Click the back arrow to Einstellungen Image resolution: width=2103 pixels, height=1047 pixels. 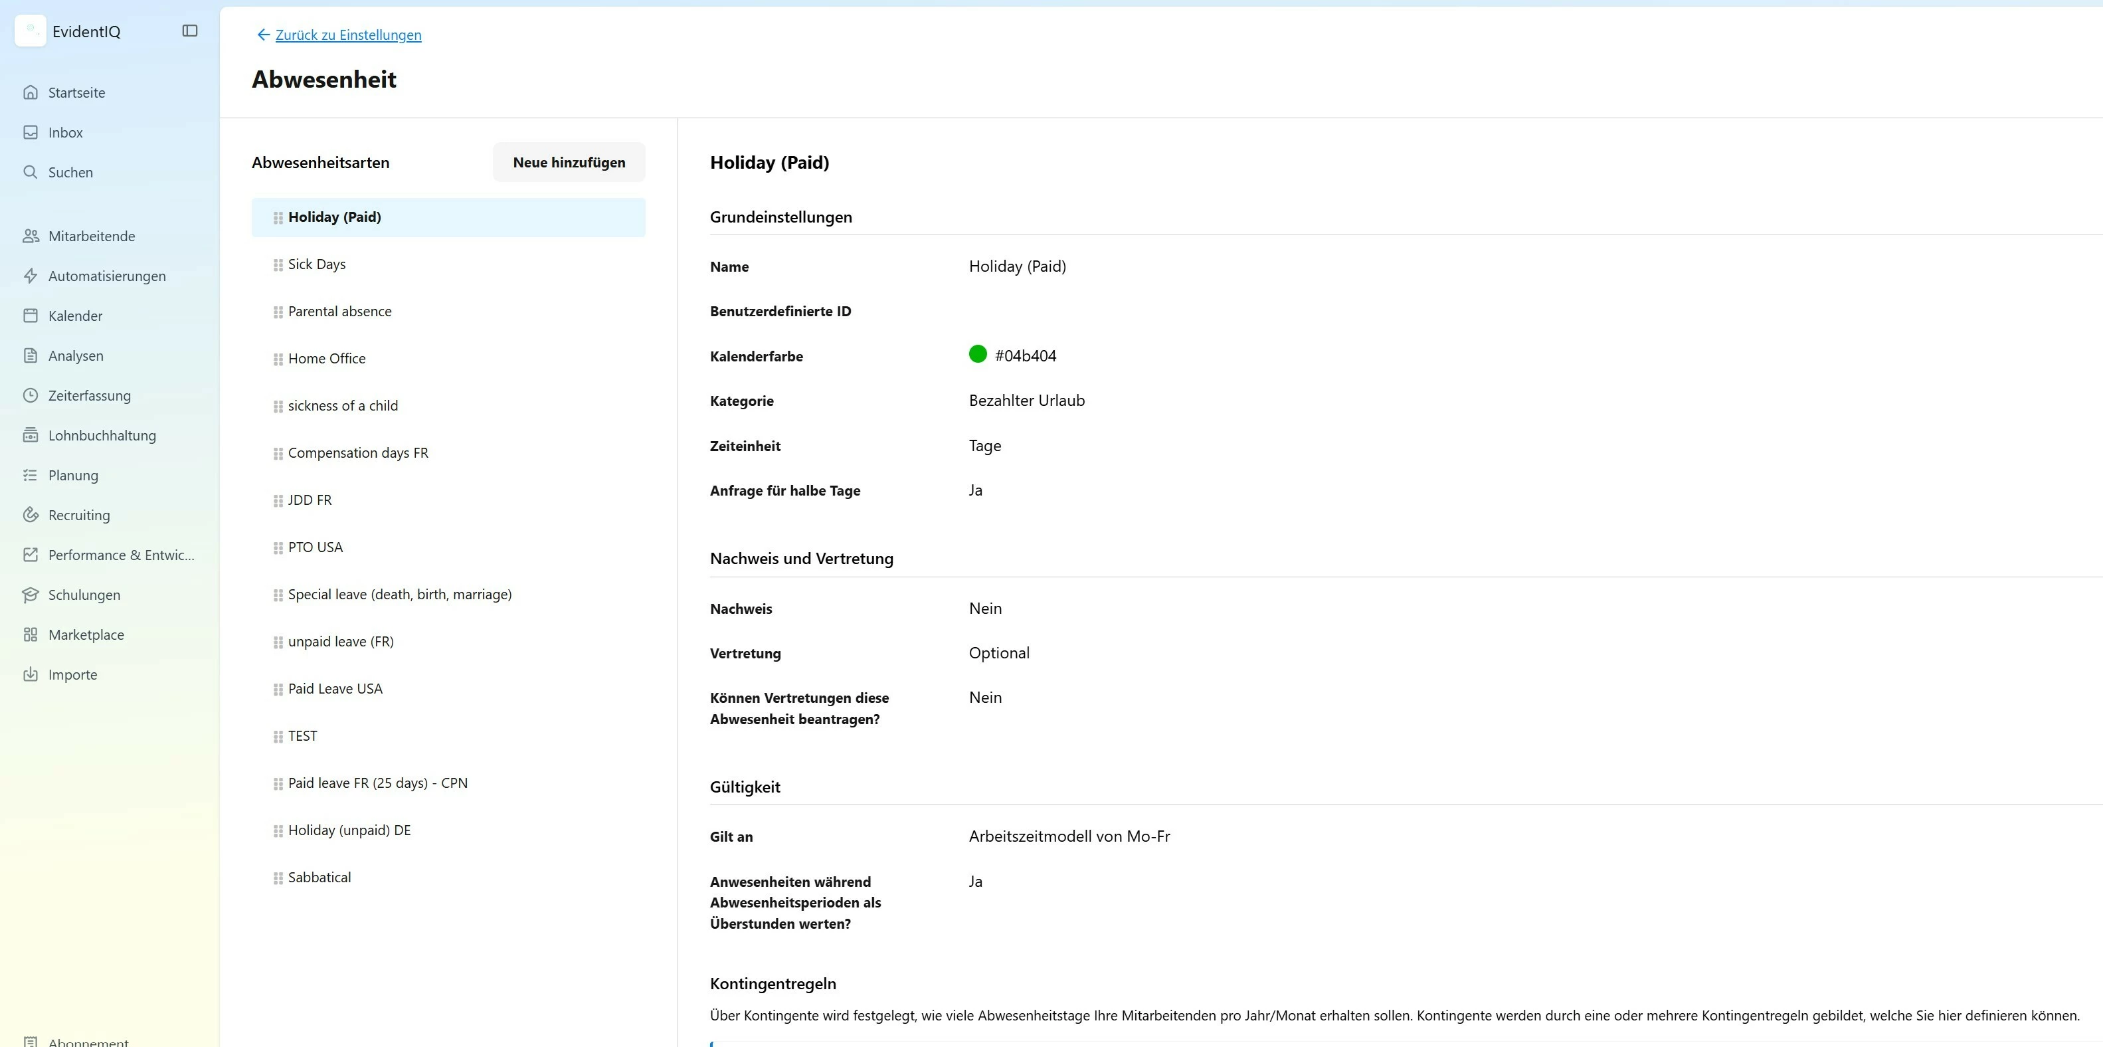point(263,35)
